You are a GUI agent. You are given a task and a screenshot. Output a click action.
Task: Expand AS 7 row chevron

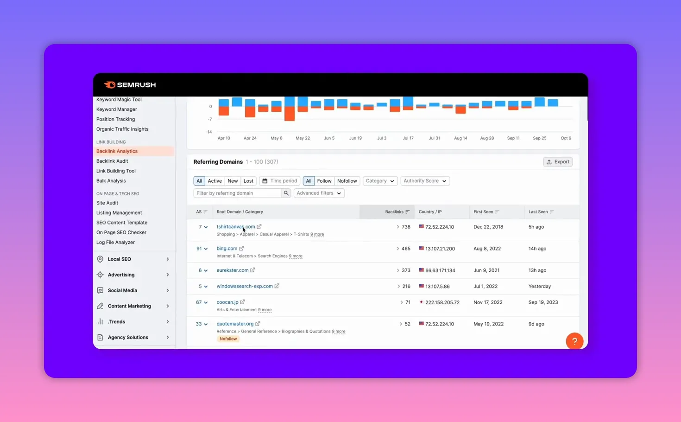click(x=206, y=227)
